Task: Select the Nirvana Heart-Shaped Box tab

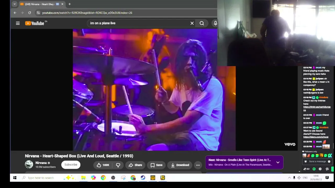Action: click(39, 4)
